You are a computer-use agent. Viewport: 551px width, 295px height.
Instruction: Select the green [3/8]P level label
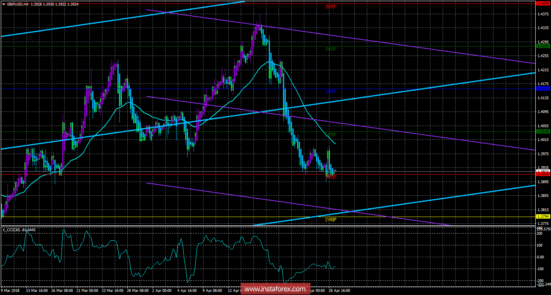point(331,134)
